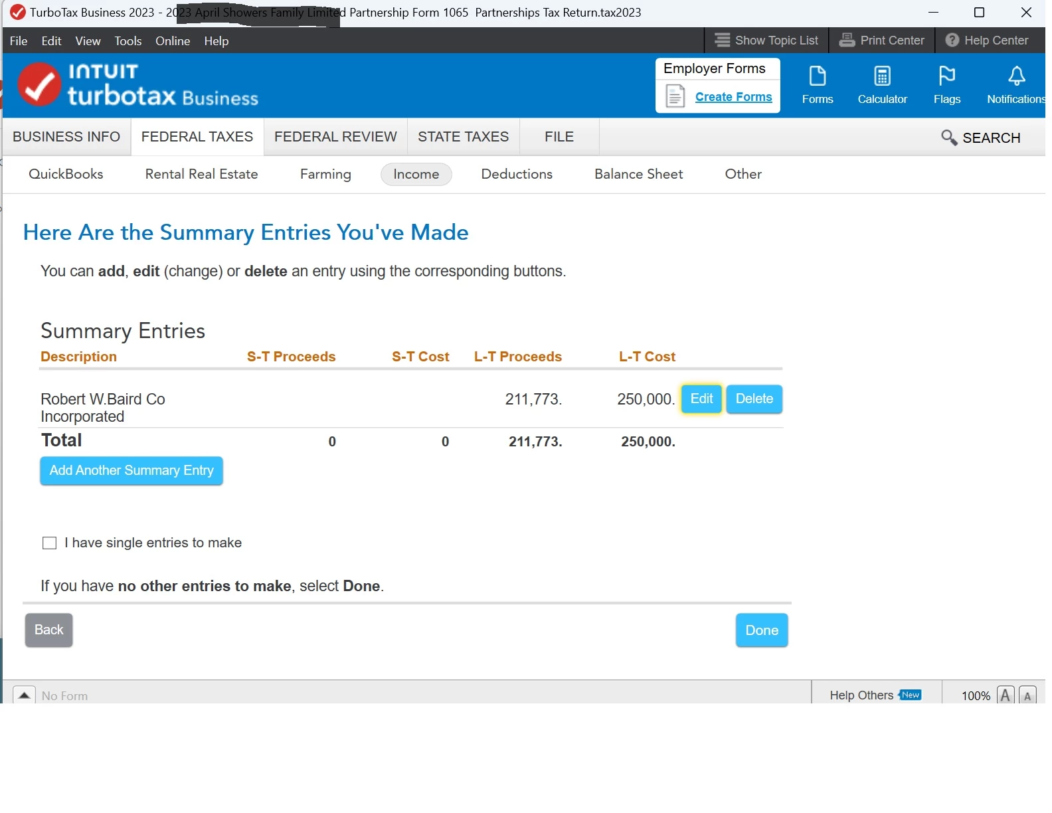This screenshot has width=1052, height=813.
Task: Switch to FEDERAL REVIEW tab
Action: pyautogui.click(x=335, y=137)
